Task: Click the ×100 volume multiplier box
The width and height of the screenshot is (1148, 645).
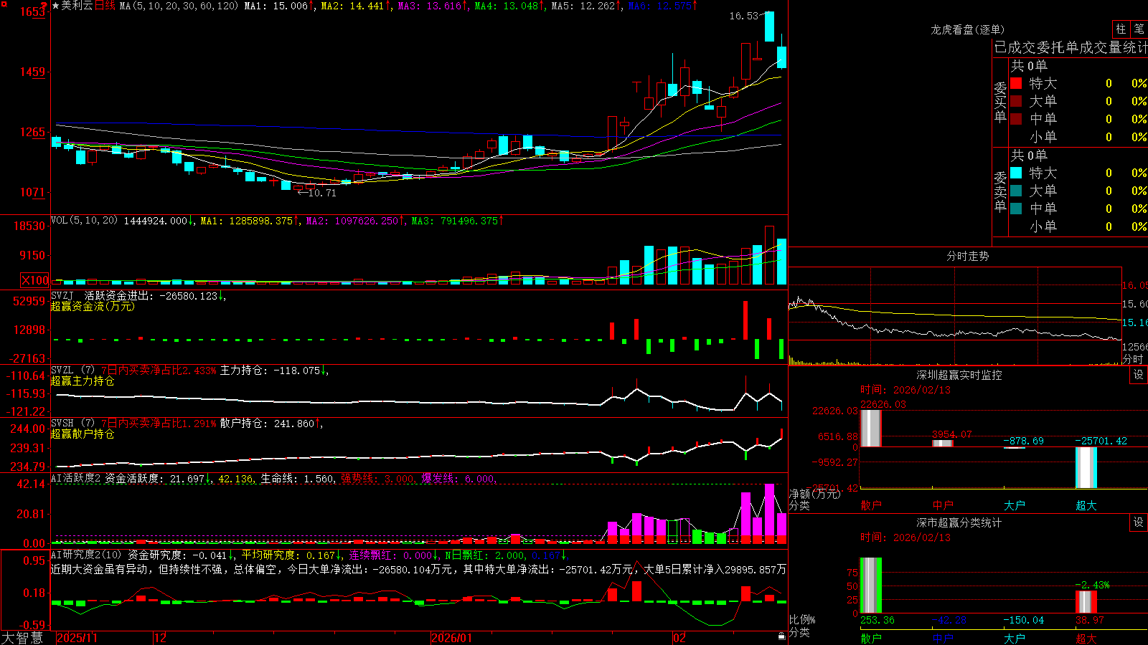Action: tap(35, 280)
